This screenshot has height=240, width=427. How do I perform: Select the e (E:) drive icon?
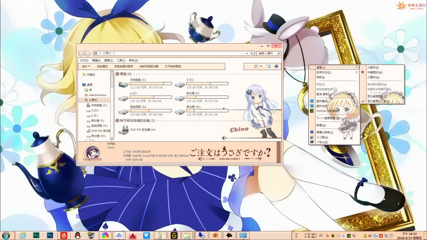coord(124,98)
